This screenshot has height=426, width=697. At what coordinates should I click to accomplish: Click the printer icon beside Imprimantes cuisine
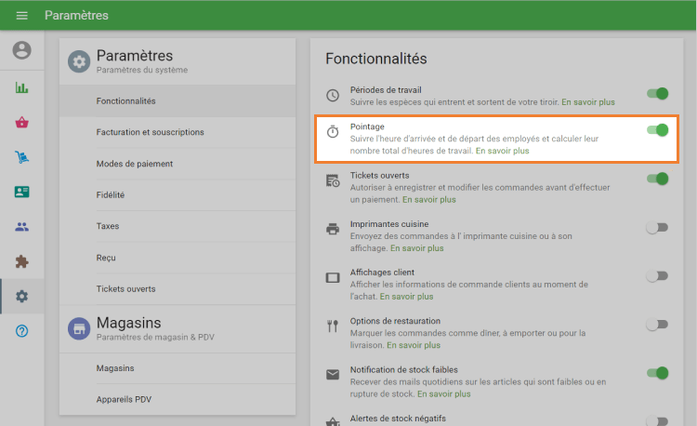333,229
